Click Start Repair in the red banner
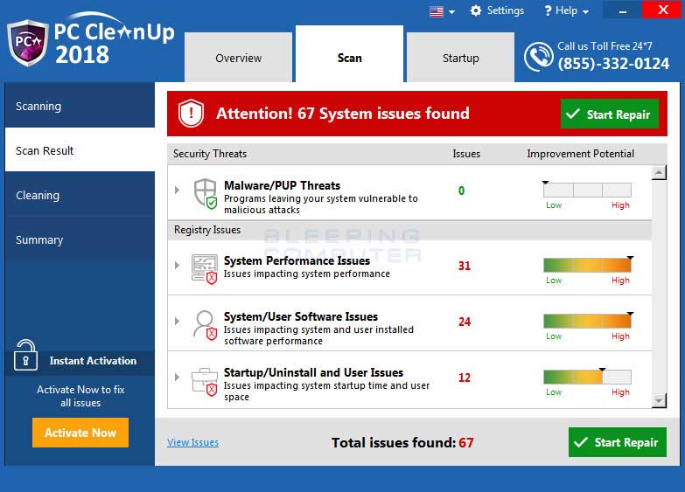The width and height of the screenshot is (685, 492). pyautogui.click(x=610, y=114)
